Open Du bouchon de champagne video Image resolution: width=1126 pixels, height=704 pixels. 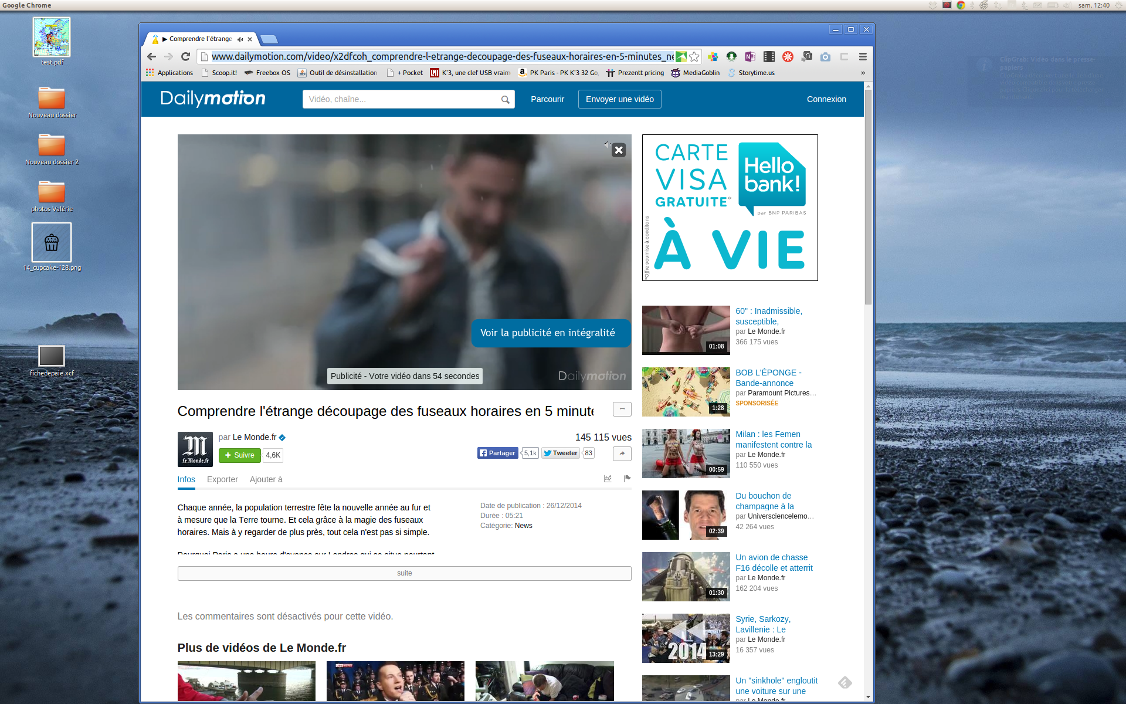(765, 501)
